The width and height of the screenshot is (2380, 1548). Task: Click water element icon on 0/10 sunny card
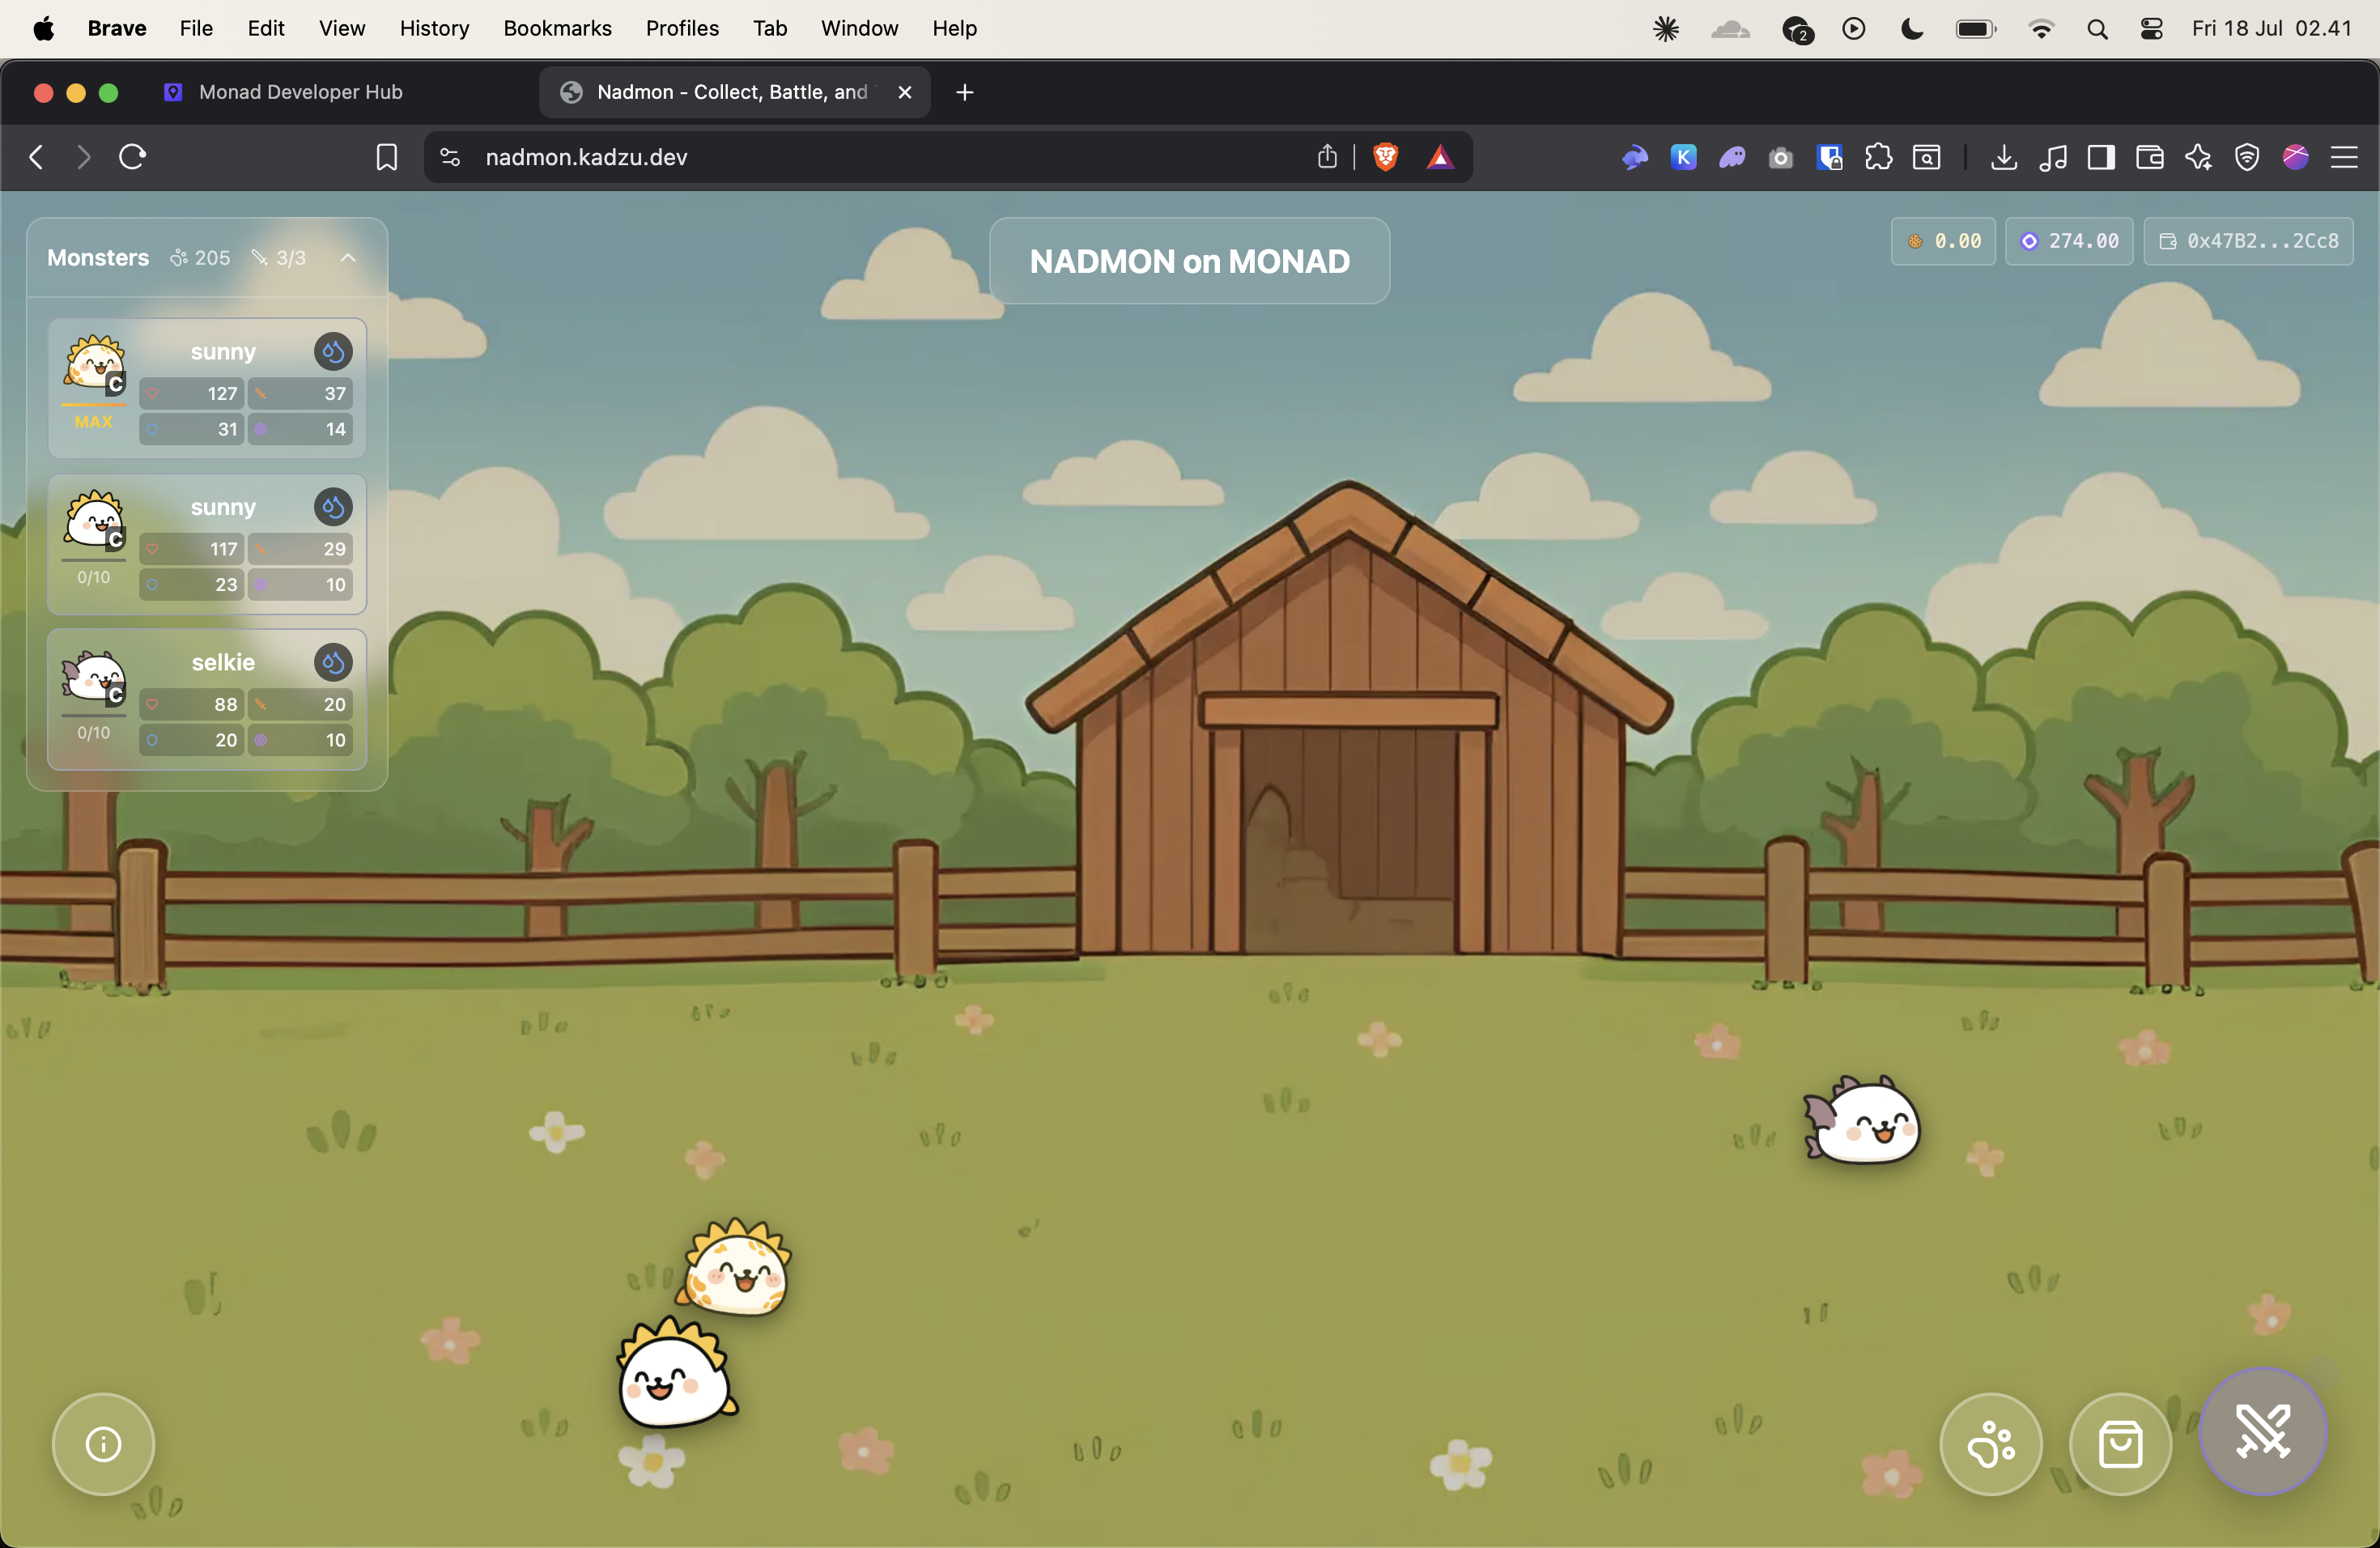point(333,507)
